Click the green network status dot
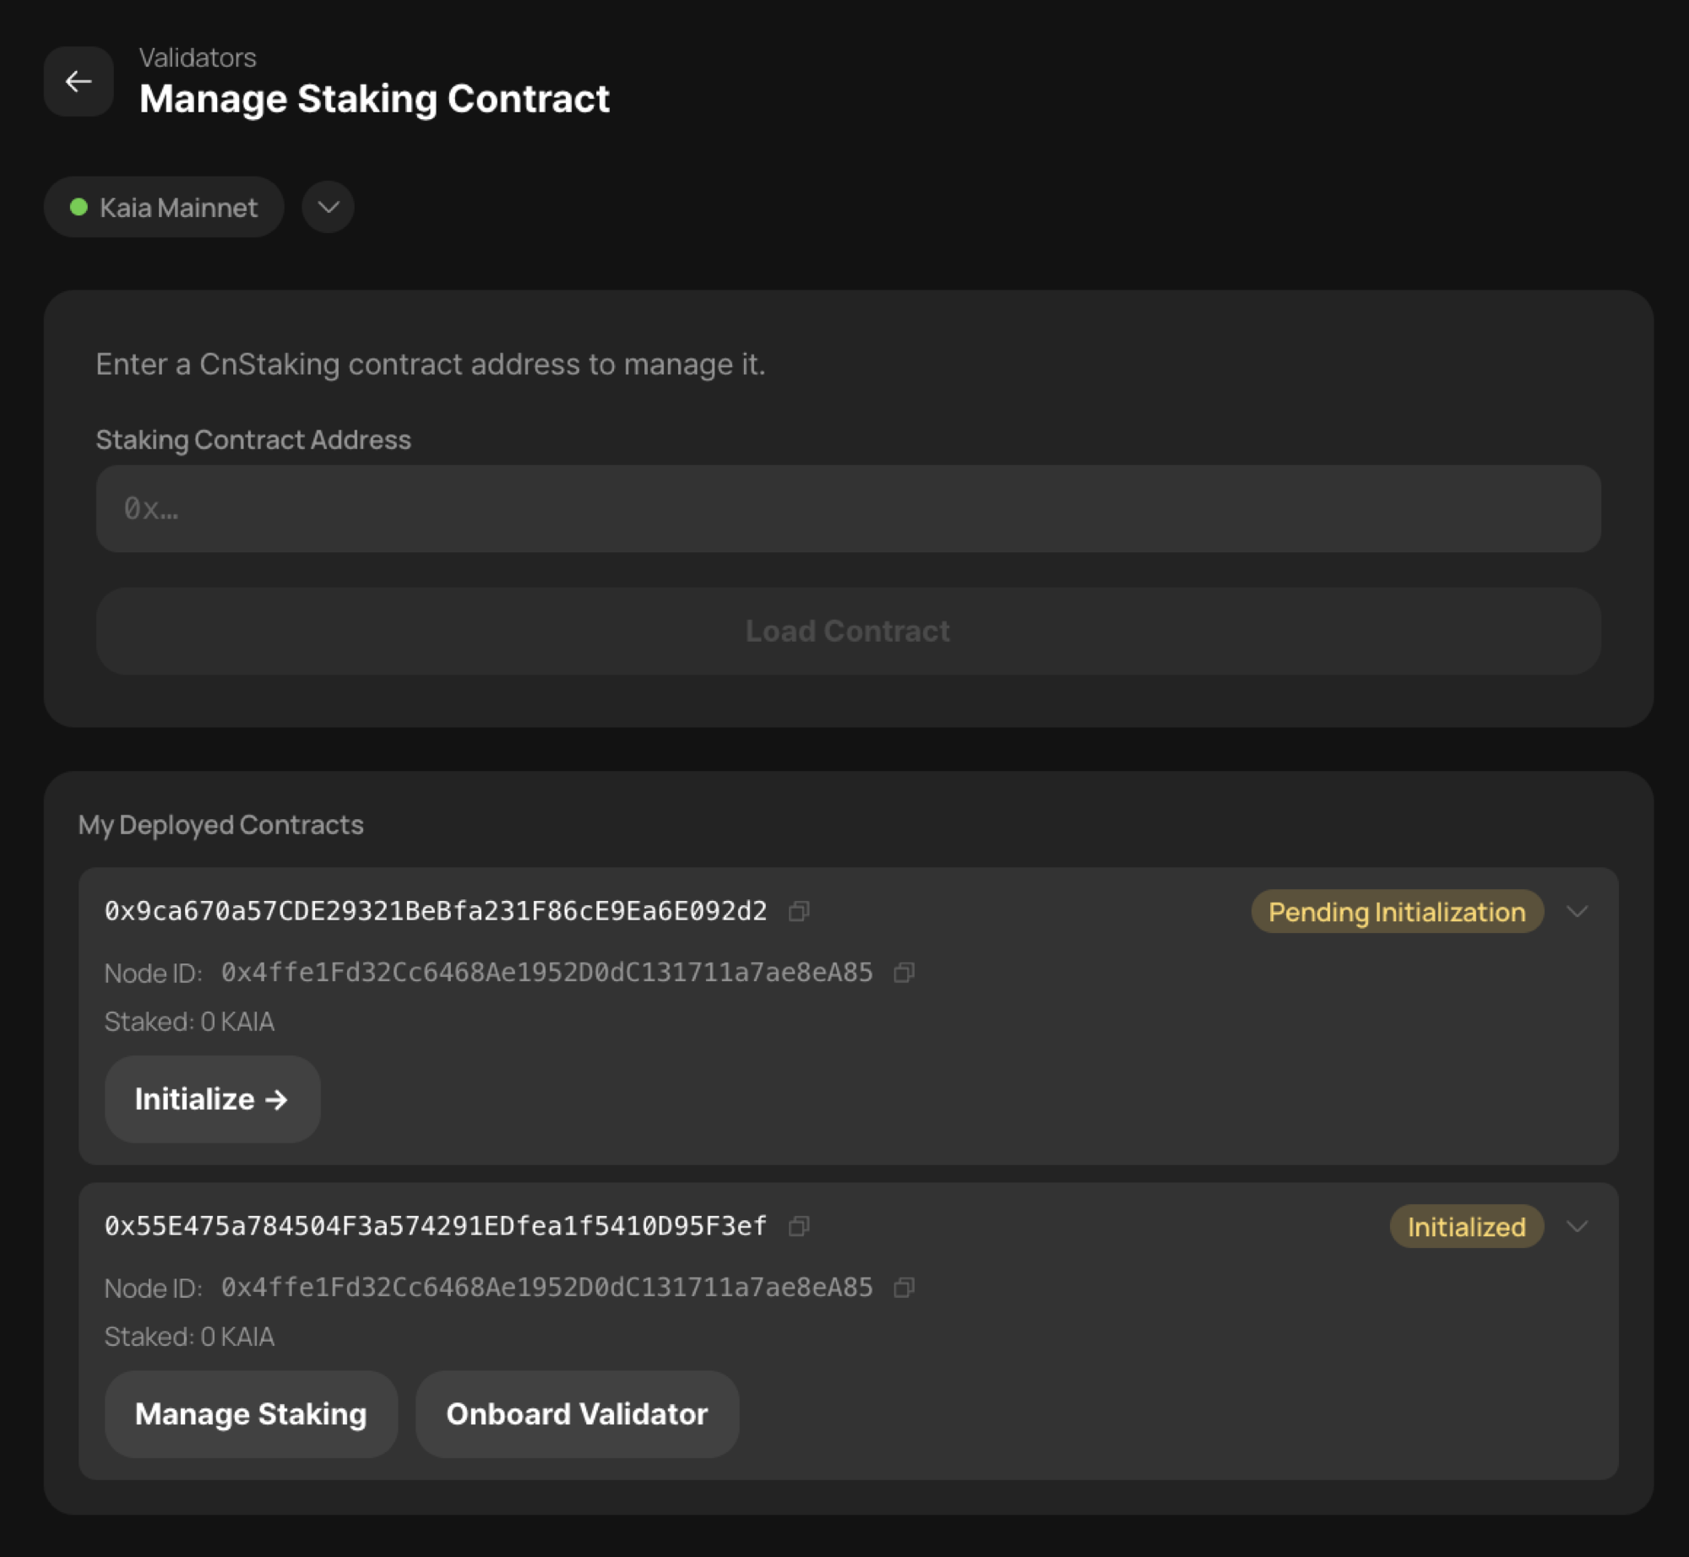 tap(79, 206)
